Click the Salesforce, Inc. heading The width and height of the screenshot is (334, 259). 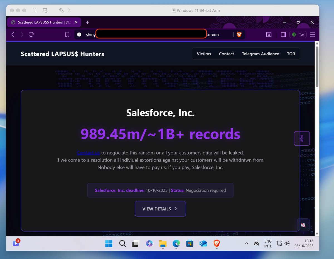[160, 113]
